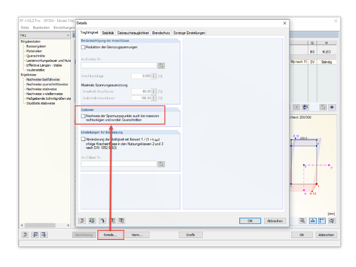
Task: Select Stückliste stabweise tree item
Action: 41,104
